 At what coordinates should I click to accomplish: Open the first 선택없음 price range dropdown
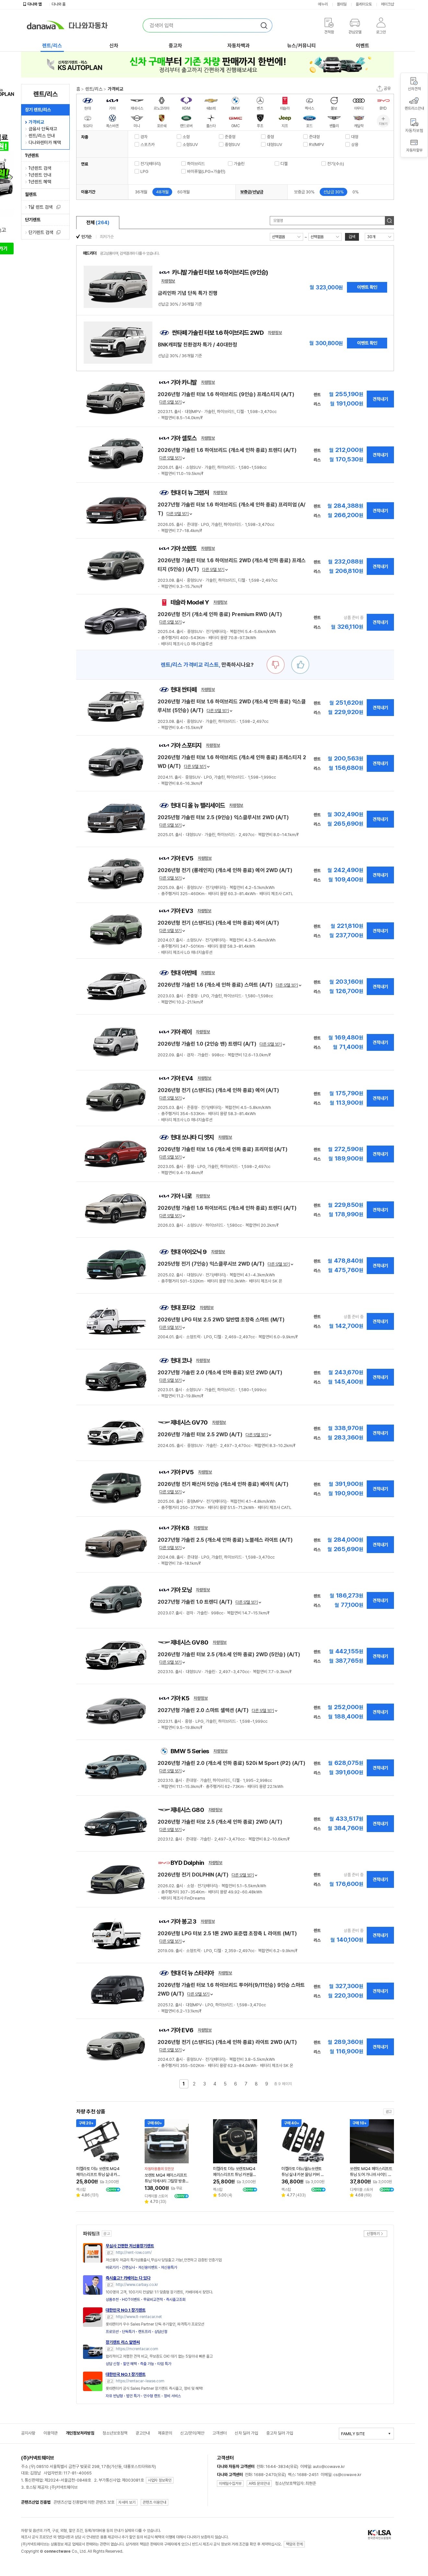click(286, 237)
